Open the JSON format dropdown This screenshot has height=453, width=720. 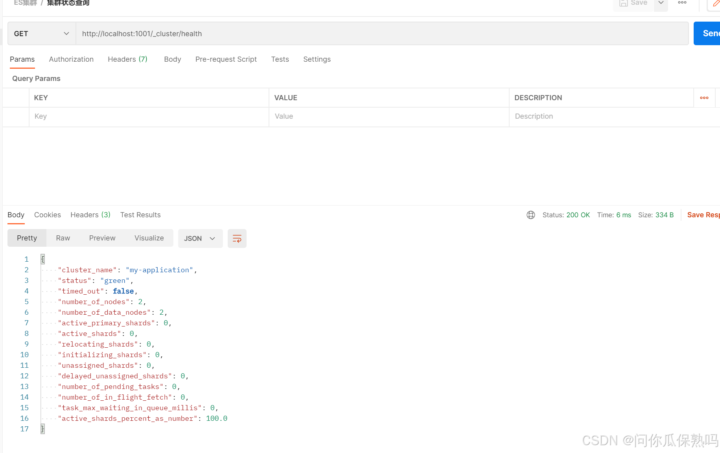pyautogui.click(x=200, y=238)
